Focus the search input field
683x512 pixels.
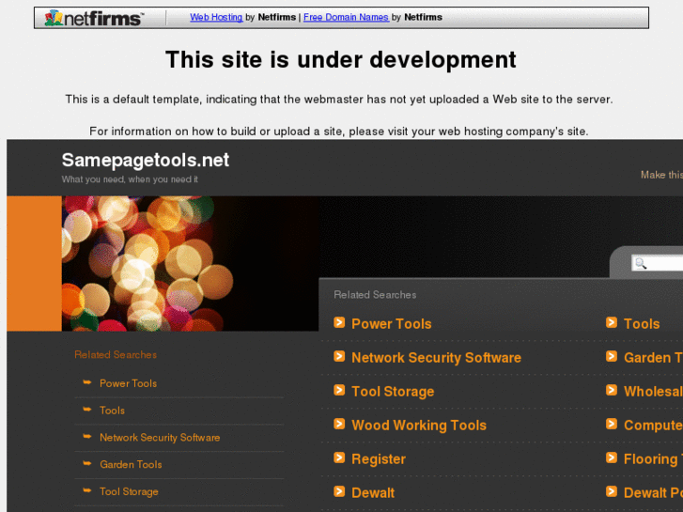click(658, 263)
